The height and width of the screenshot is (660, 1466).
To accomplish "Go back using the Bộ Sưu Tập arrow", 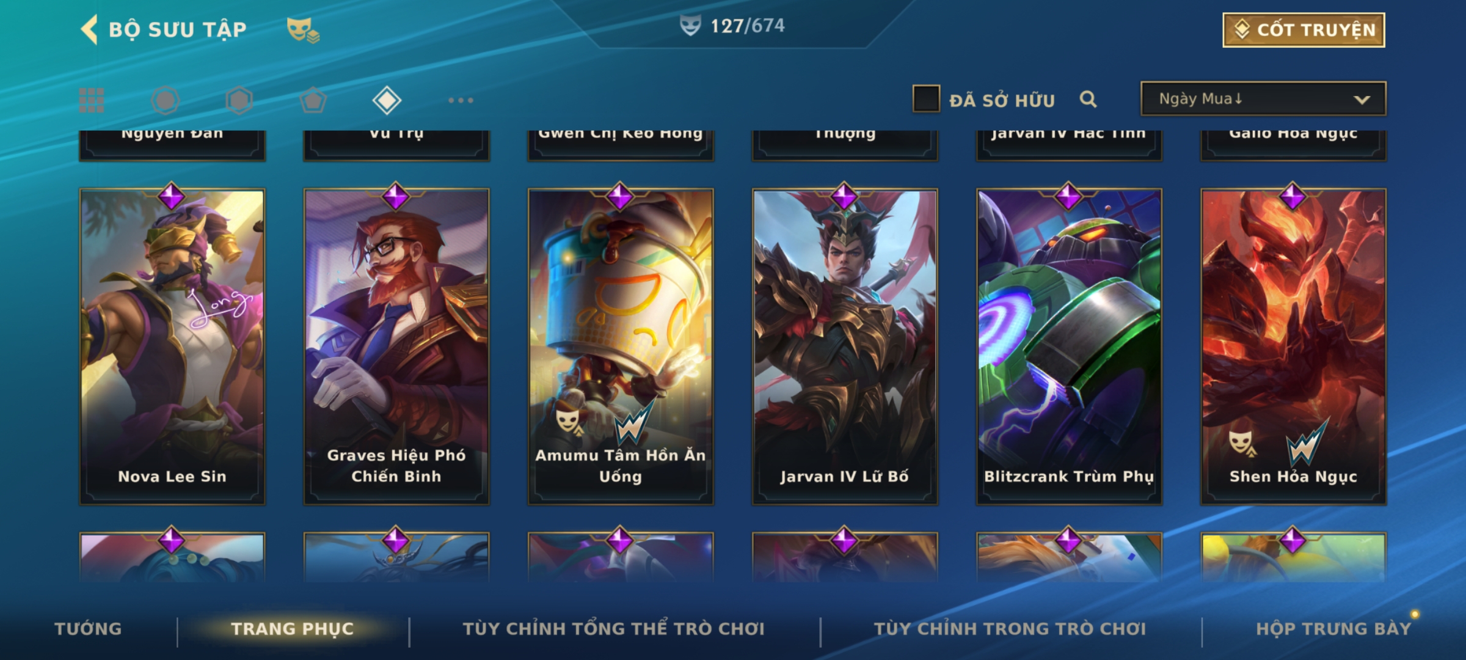I will pos(89,29).
